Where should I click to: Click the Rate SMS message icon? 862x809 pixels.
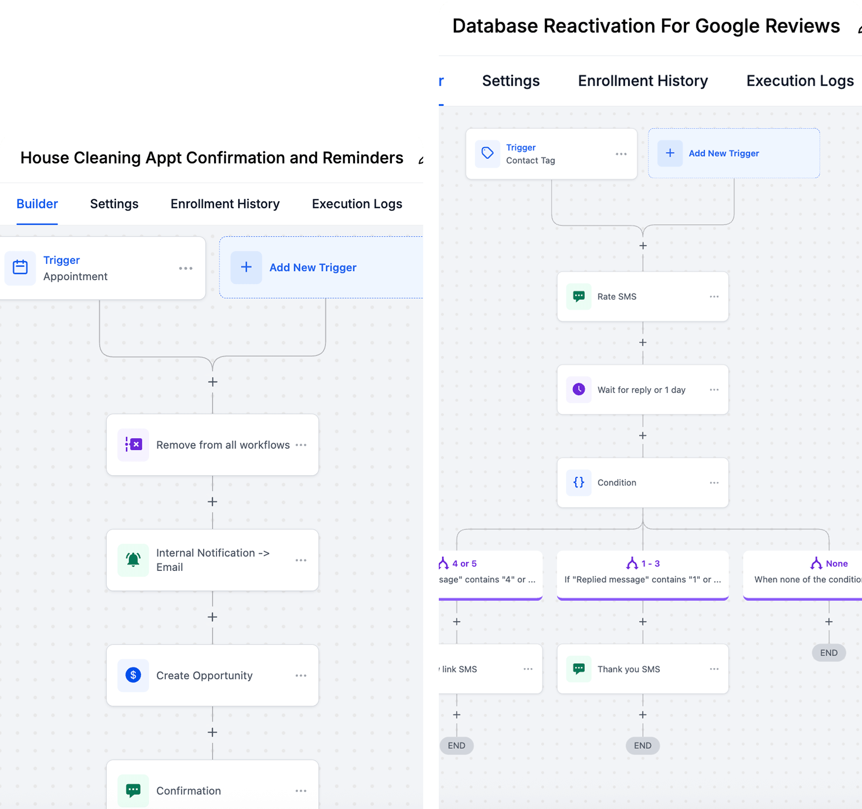tap(579, 296)
